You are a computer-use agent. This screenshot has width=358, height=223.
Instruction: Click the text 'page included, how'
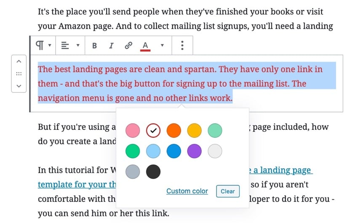[x=291, y=127]
